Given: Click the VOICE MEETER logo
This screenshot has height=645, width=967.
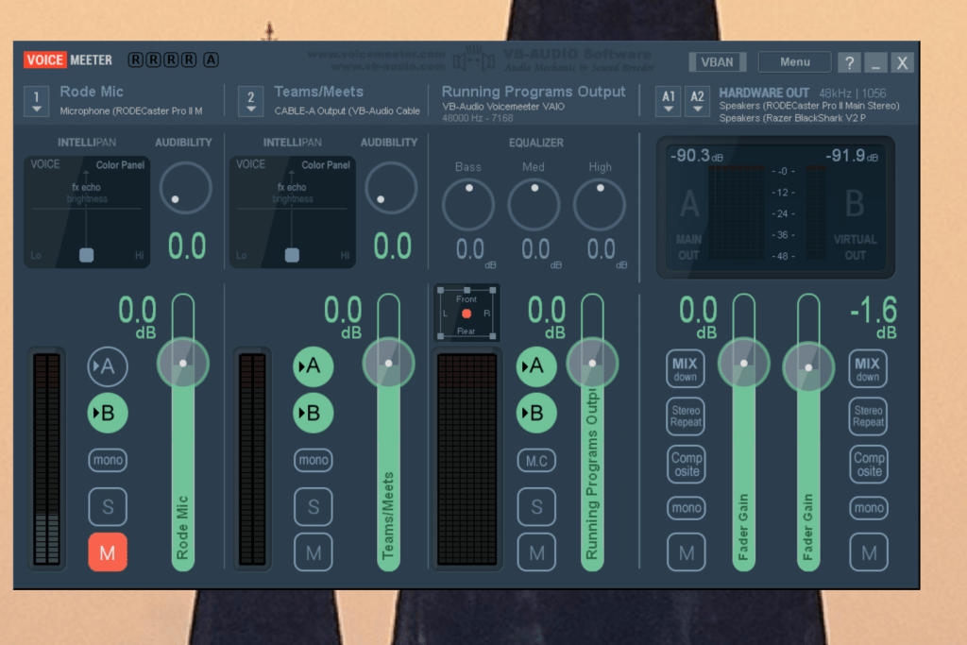Looking at the screenshot, I should point(68,59).
